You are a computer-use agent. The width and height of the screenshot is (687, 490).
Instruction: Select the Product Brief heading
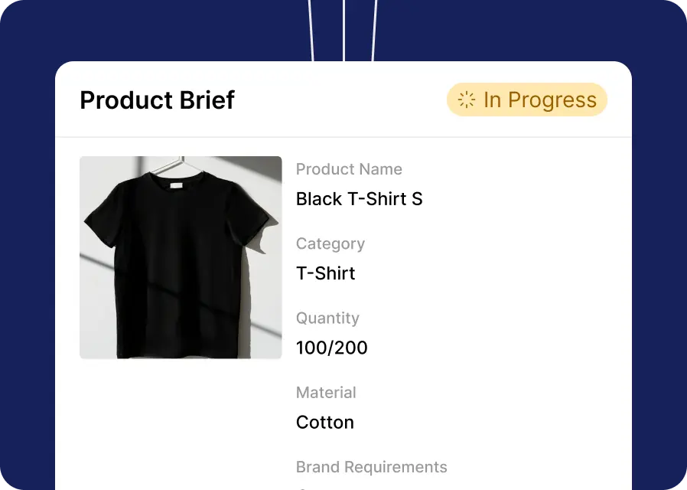[158, 100]
